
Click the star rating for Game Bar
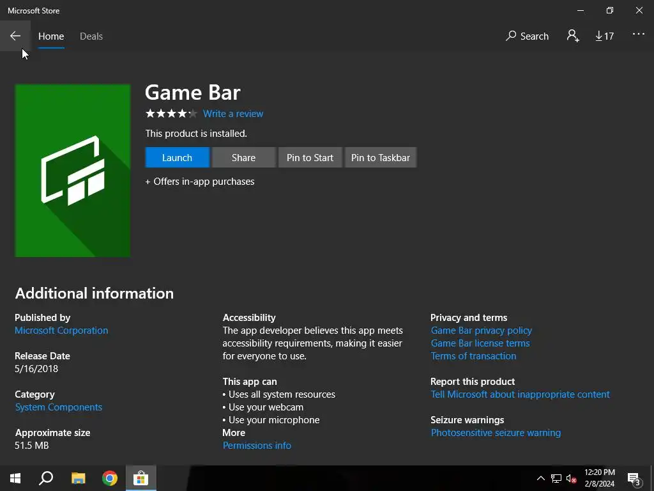pyautogui.click(x=171, y=114)
